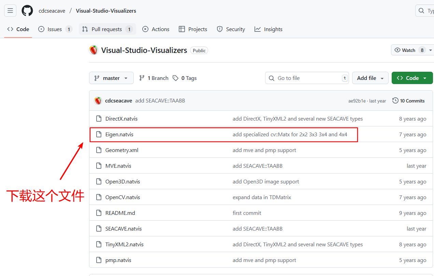Click the GitHub logo icon
Viewport: 434px width, 276px height.
27,11
